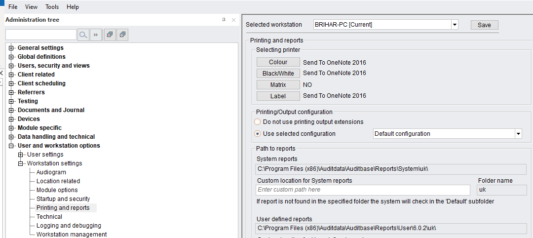The width and height of the screenshot is (533, 238).
Task: Expand the Client related node
Action: pos(11,75)
